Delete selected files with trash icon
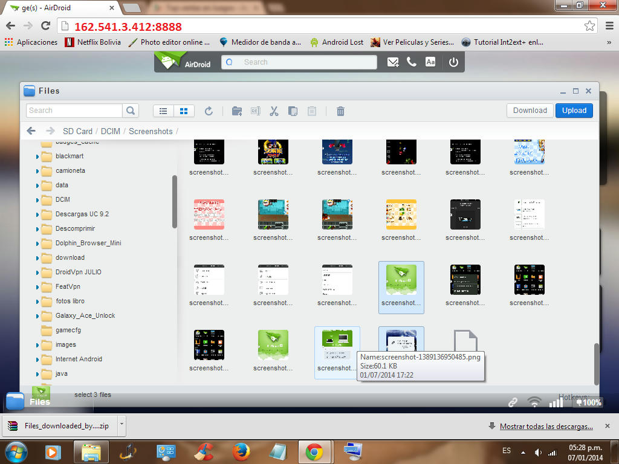The image size is (619, 464). point(340,111)
